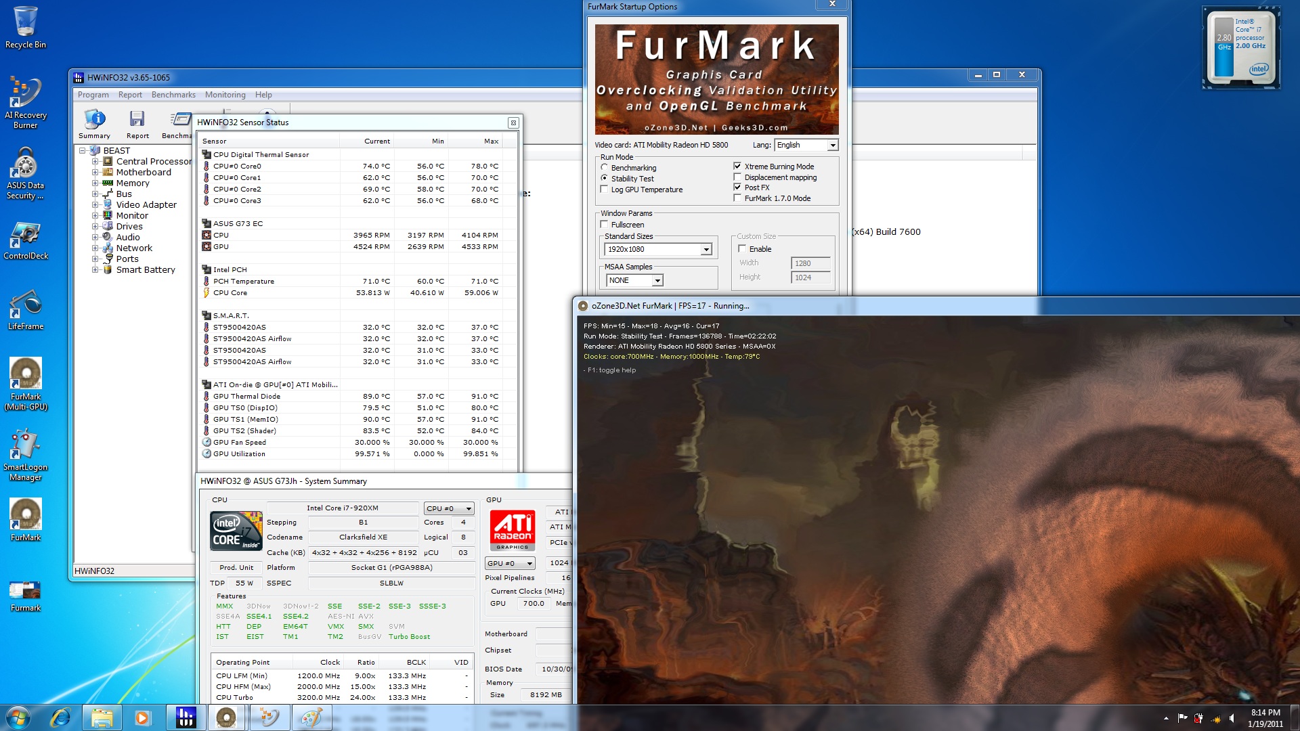Select the Stability Test run mode

pyautogui.click(x=604, y=178)
